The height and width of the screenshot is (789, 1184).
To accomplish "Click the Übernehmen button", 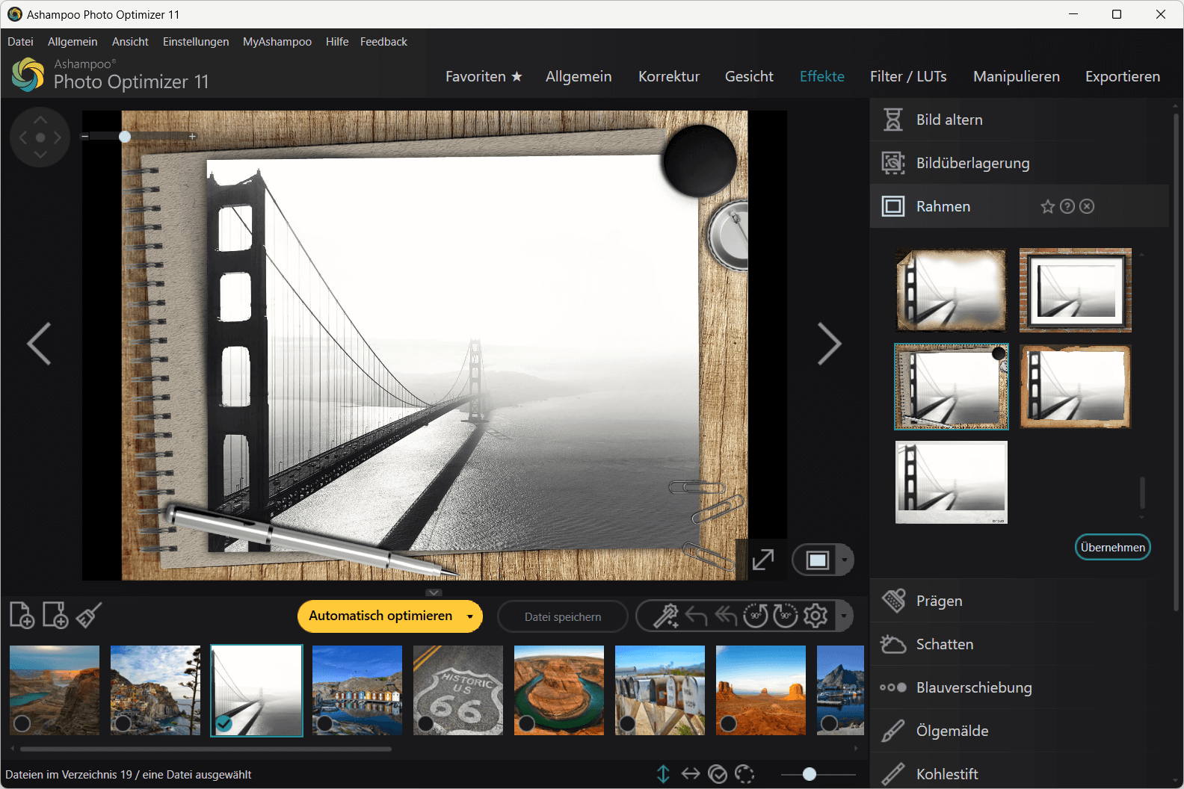I will (x=1112, y=548).
